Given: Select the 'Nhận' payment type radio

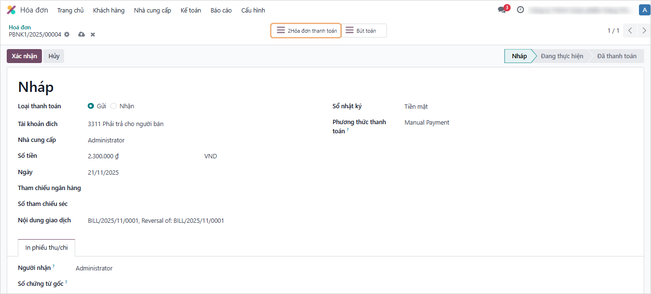Looking at the screenshot, I should [x=114, y=106].
